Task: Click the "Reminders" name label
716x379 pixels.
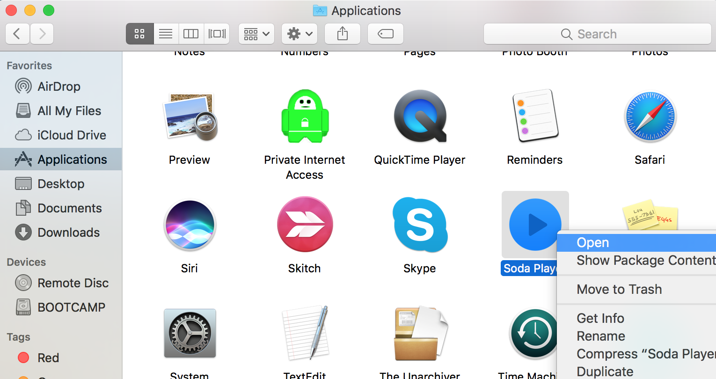Action: (x=535, y=160)
